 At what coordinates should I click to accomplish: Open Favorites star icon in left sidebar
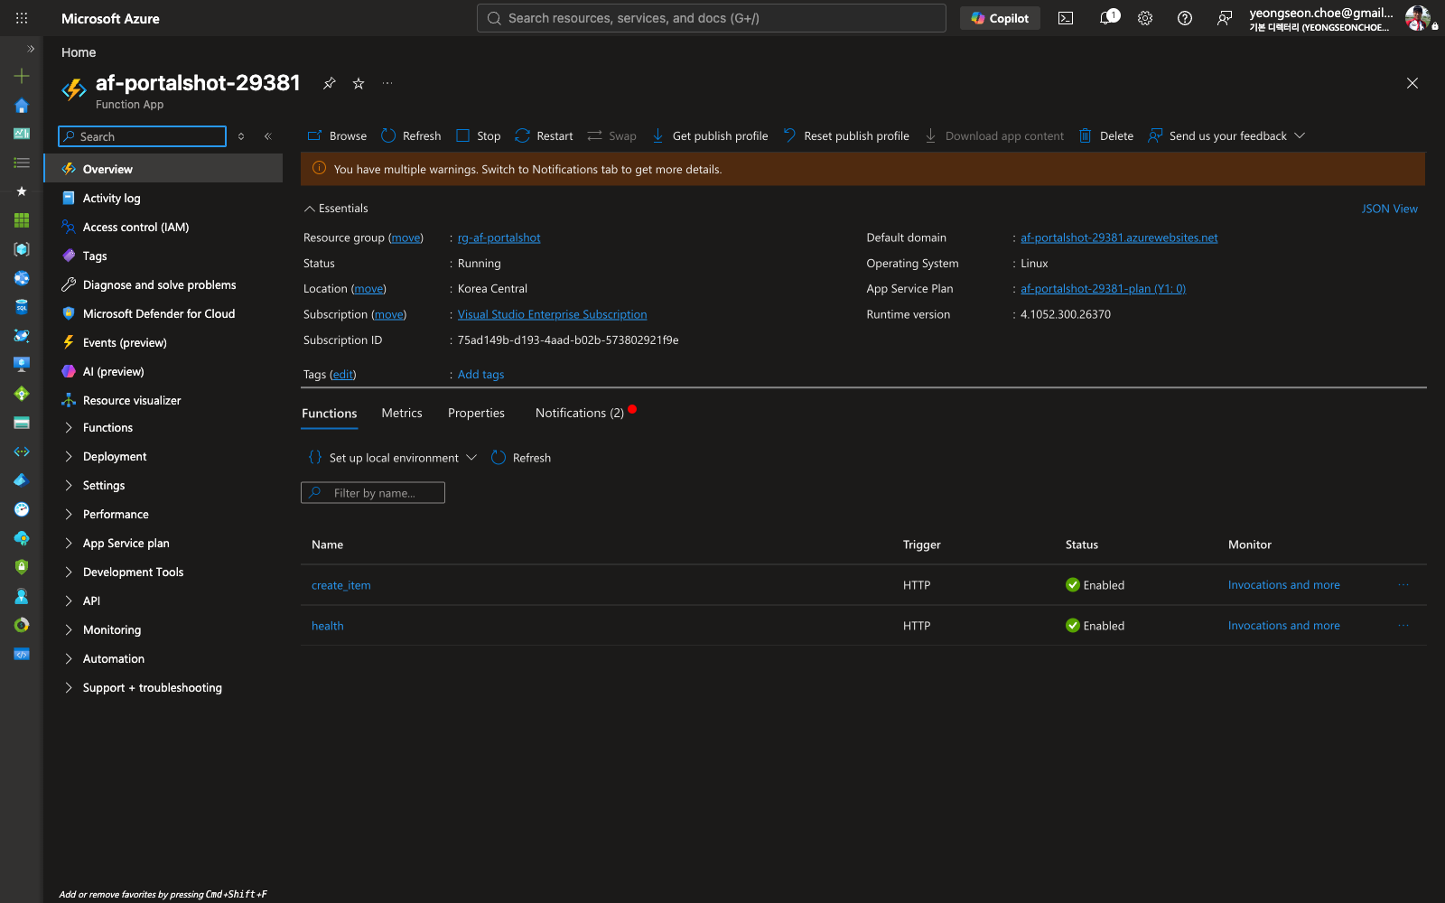tap(22, 191)
